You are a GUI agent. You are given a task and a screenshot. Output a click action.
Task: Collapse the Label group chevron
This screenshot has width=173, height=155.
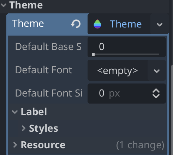click(15, 112)
